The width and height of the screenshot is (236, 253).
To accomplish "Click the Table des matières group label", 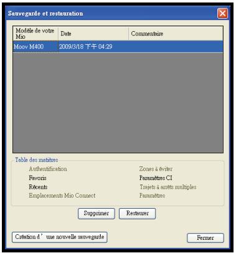I will tap(37, 160).
